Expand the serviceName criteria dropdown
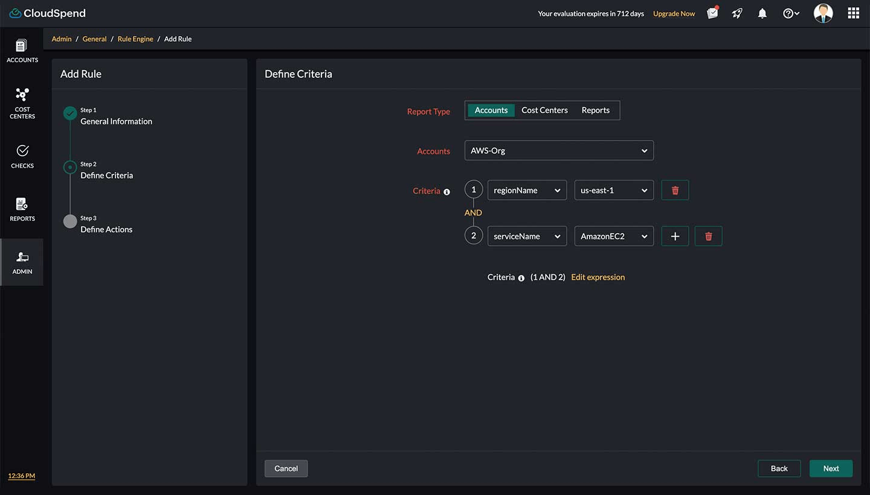Viewport: 870px width, 495px height. click(x=526, y=236)
